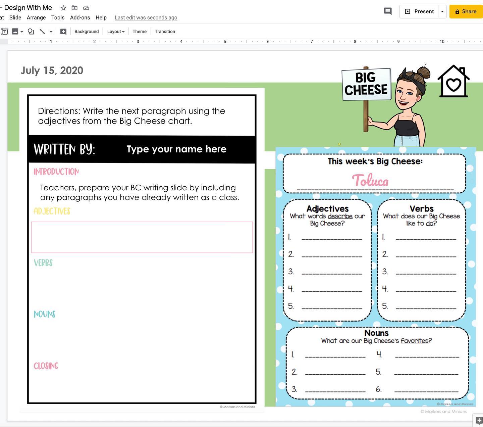The width and height of the screenshot is (483, 427).
Task: Open the Tools menu
Action: [x=58, y=17]
